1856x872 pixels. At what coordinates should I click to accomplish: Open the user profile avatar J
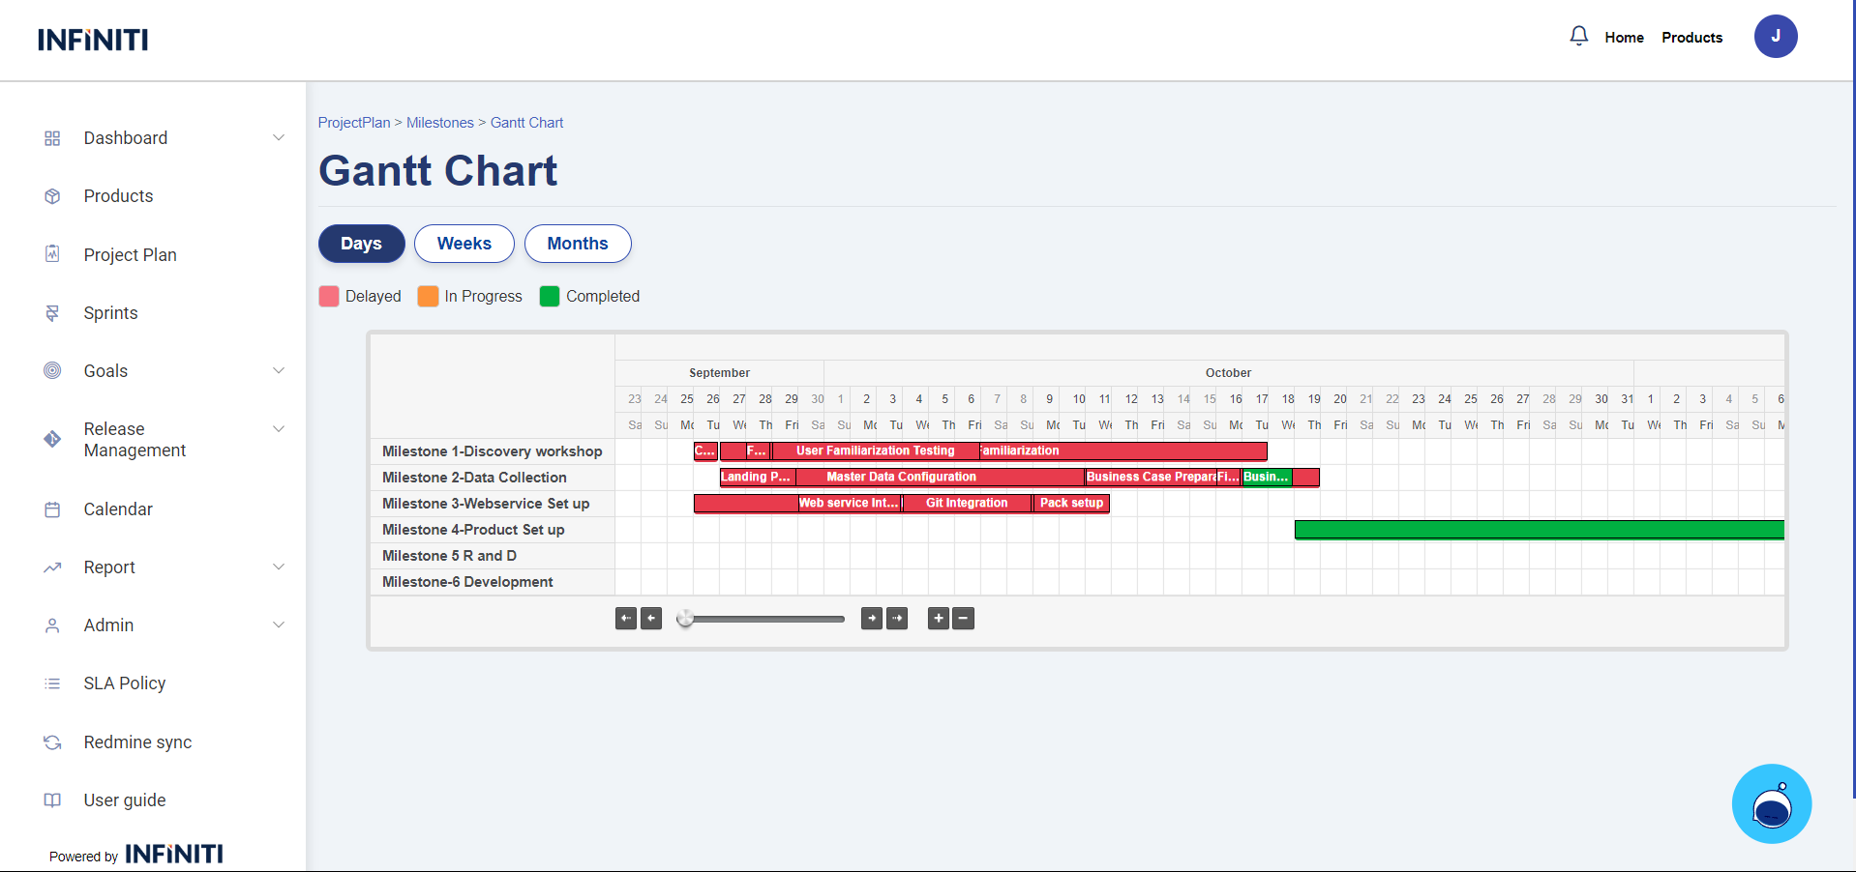click(x=1775, y=37)
